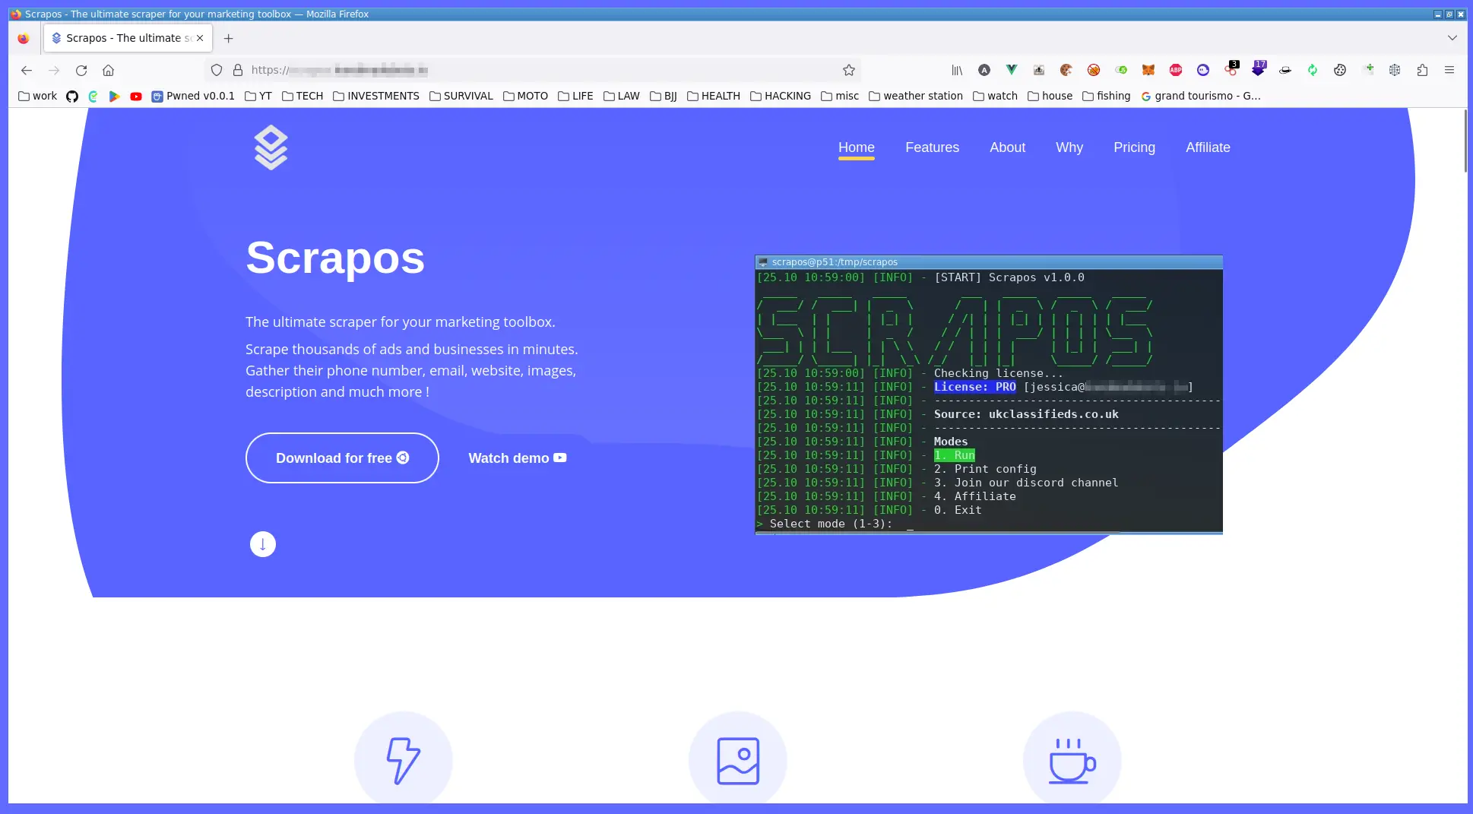
Task: Open the YT bookmarks folder
Action: click(258, 96)
